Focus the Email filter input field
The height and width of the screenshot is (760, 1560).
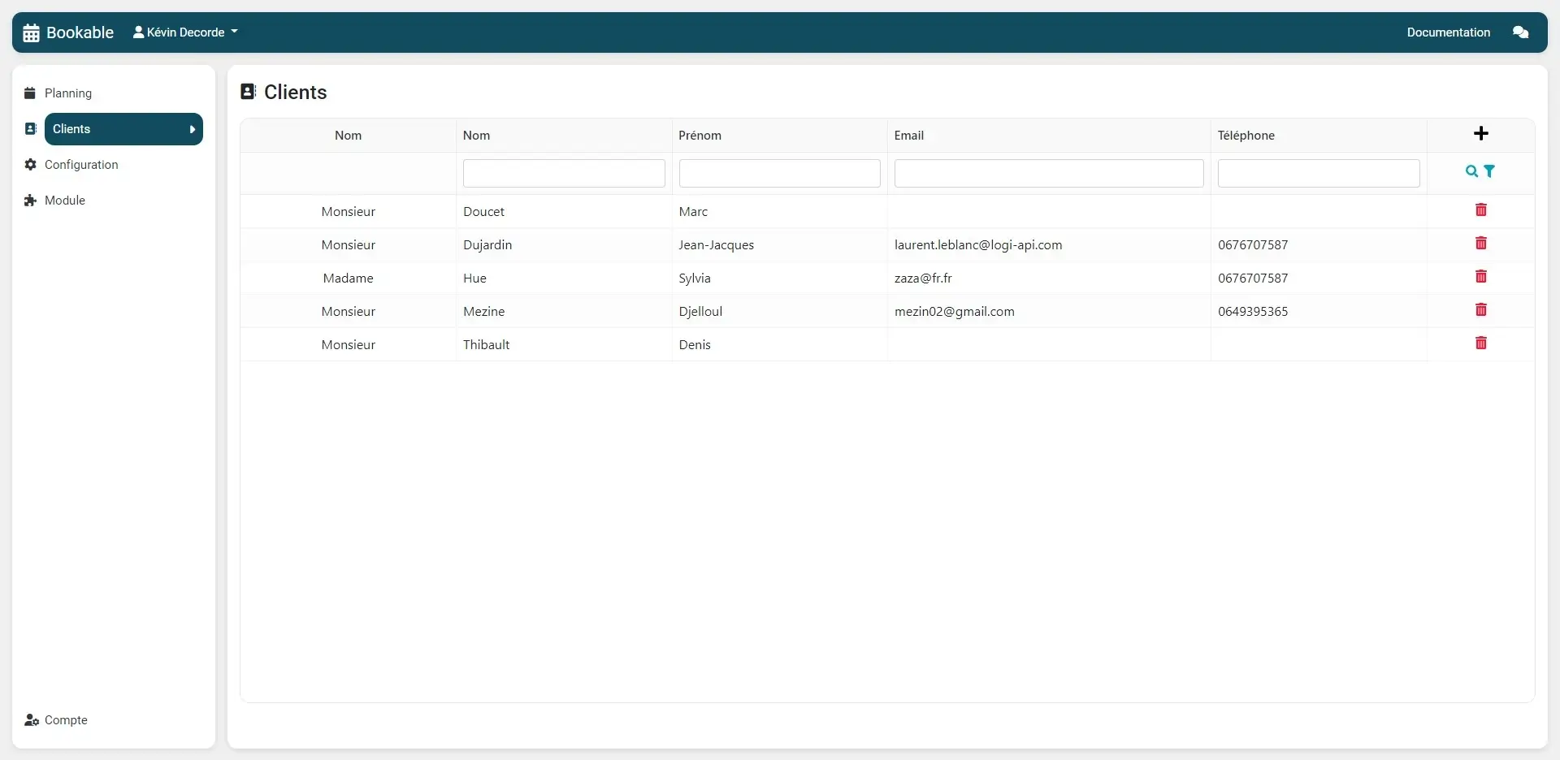1049,174
